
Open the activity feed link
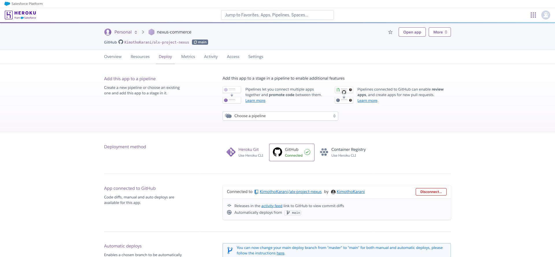click(272, 206)
